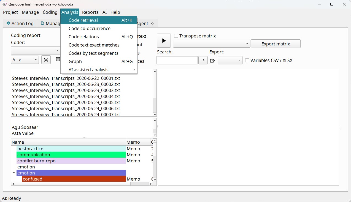This screenshot has height=202, width=351.
Task: Open the Coding menu
Action: click(50, 12)
